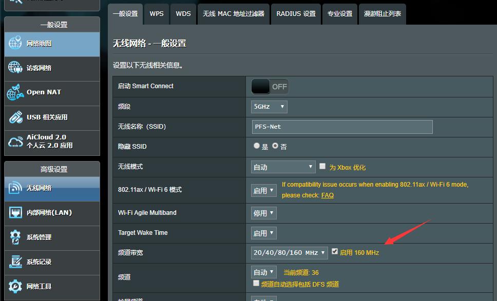Click the USB 相关应用 USB icon
Viewport: 497px width, 301px height.
point(15,117)
